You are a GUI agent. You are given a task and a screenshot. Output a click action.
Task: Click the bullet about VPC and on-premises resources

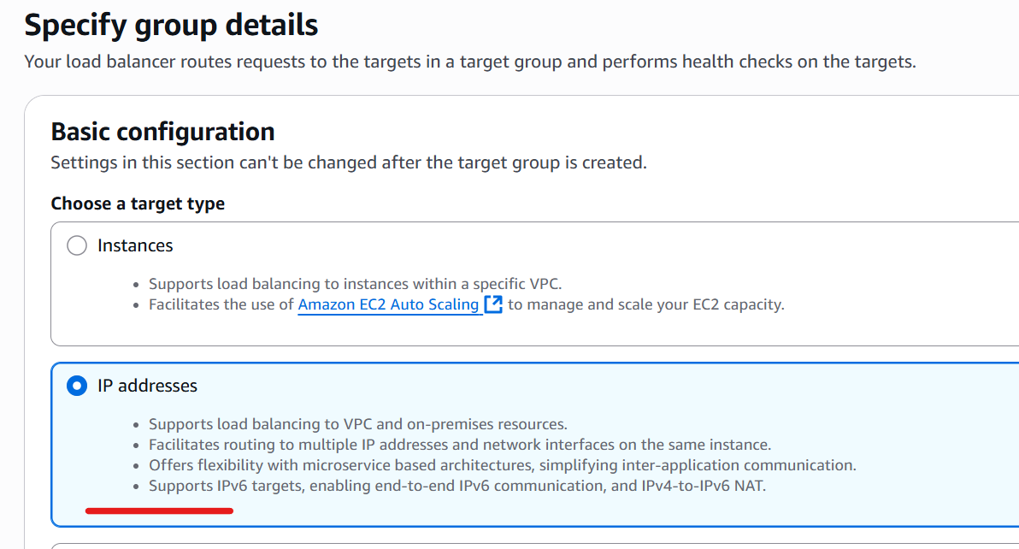pyautogui.click(x=358, y=424)
